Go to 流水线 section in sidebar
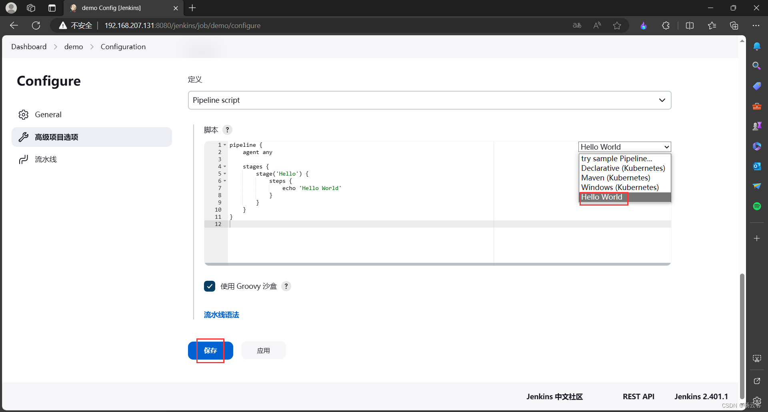768x412 pixels. [92, 160]
